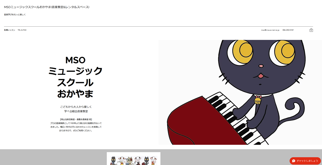Open the チャットしましょう chat button
Image resolution: width=322 pixels, height=165 pixels.
coord(305,161)
